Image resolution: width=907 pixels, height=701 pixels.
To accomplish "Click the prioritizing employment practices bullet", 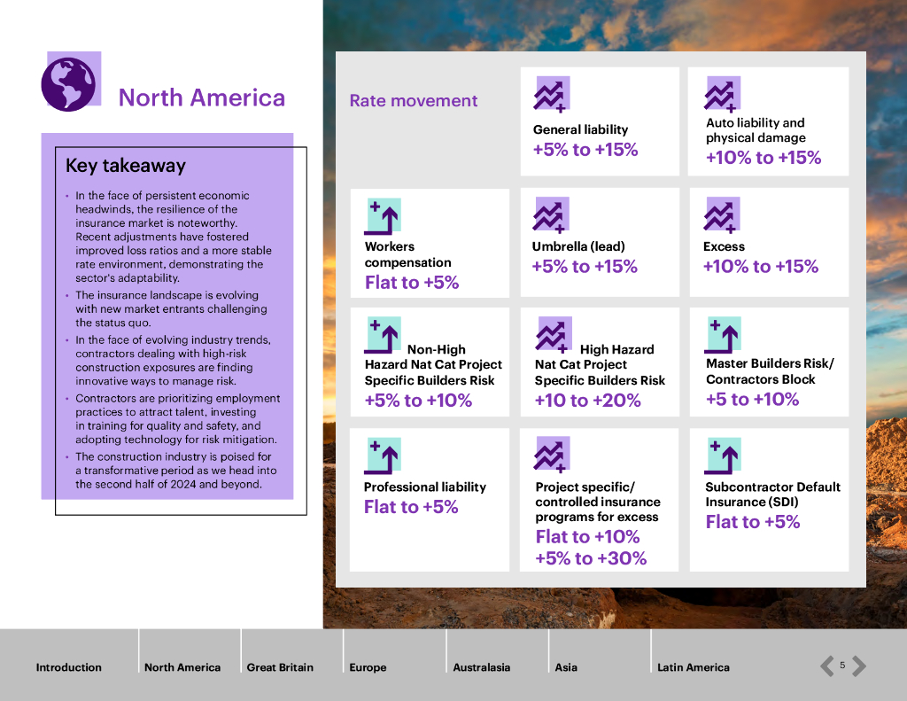I will click(x=177, y=419).
